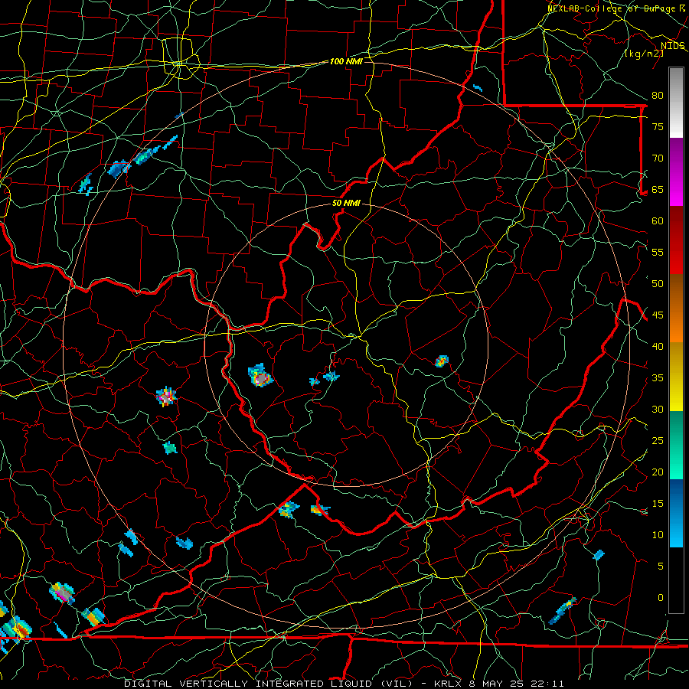Select the 50 value on the color scale

658,284
